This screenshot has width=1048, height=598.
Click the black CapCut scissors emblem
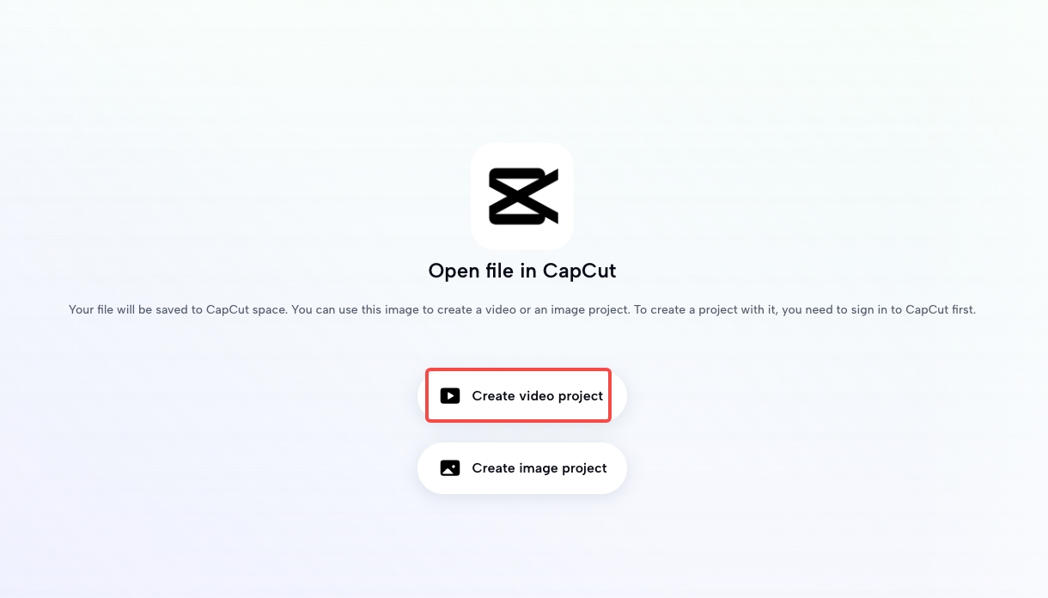(x=523, y=197)
